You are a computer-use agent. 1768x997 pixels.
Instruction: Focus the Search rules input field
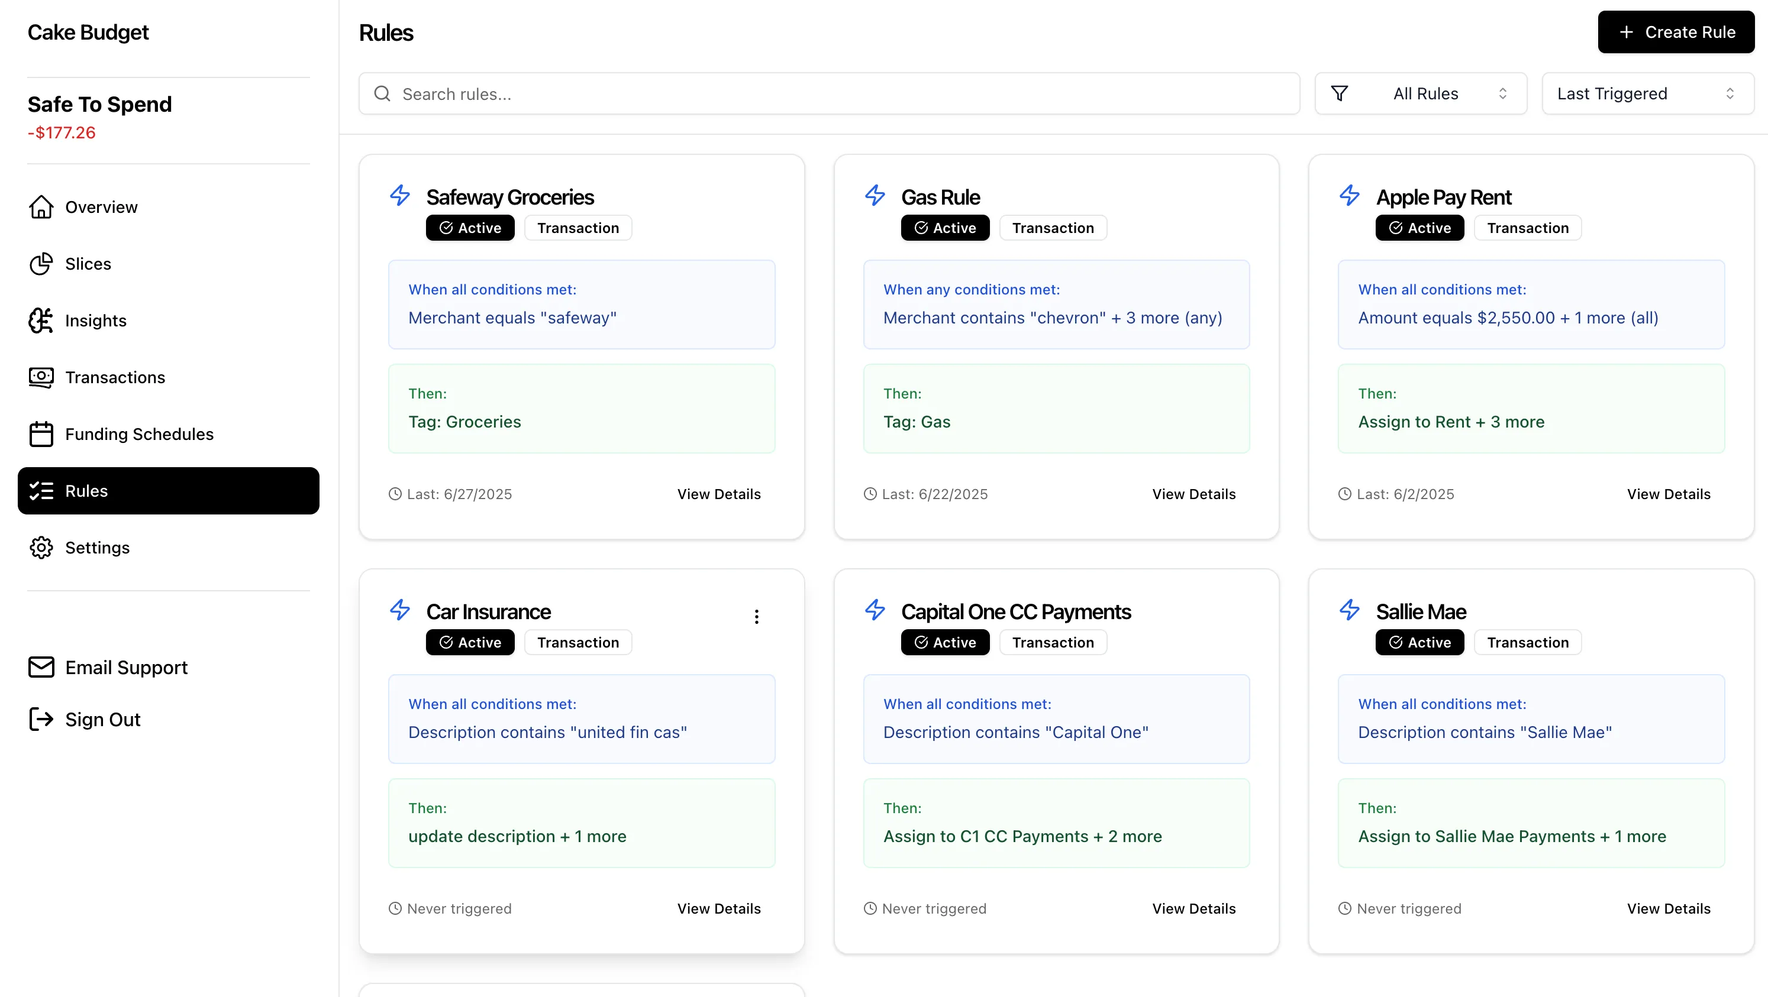tap(829, 93)
